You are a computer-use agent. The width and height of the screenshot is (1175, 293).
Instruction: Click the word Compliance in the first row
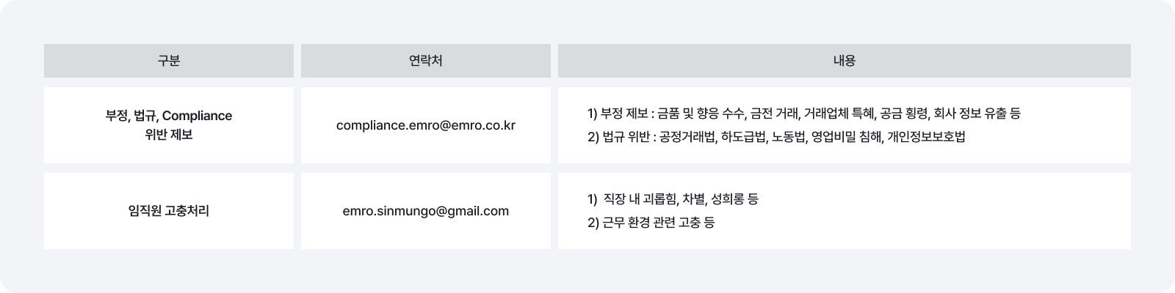[x=197, y=116]
